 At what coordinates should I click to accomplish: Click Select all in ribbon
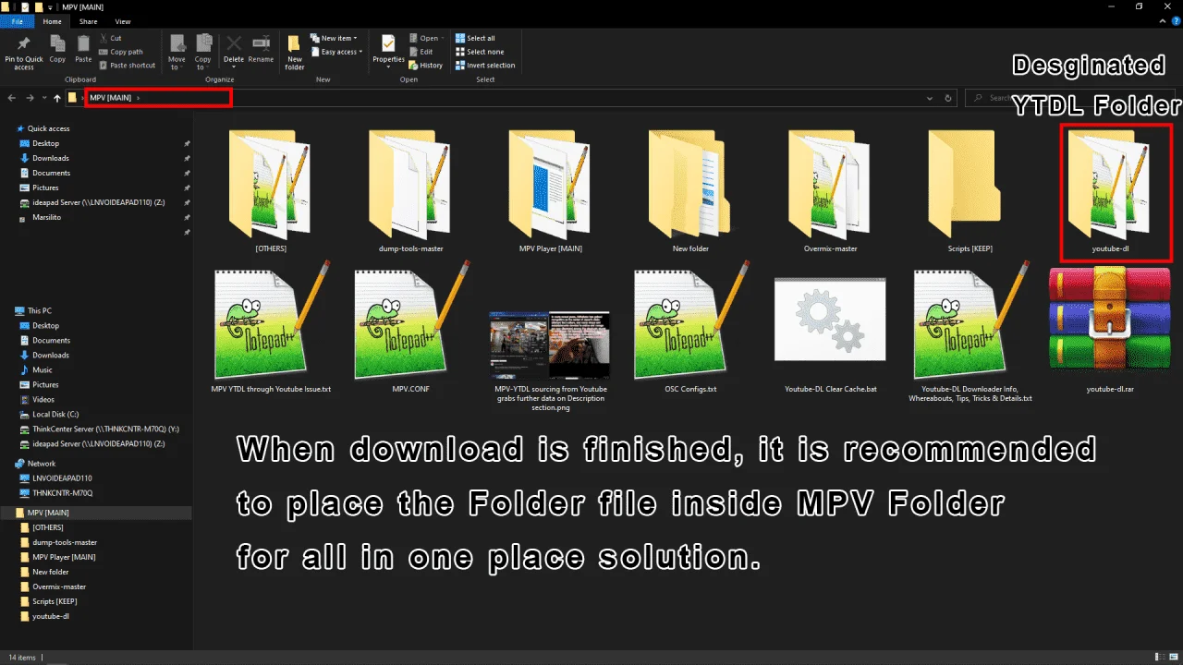(x=475, y=38)
